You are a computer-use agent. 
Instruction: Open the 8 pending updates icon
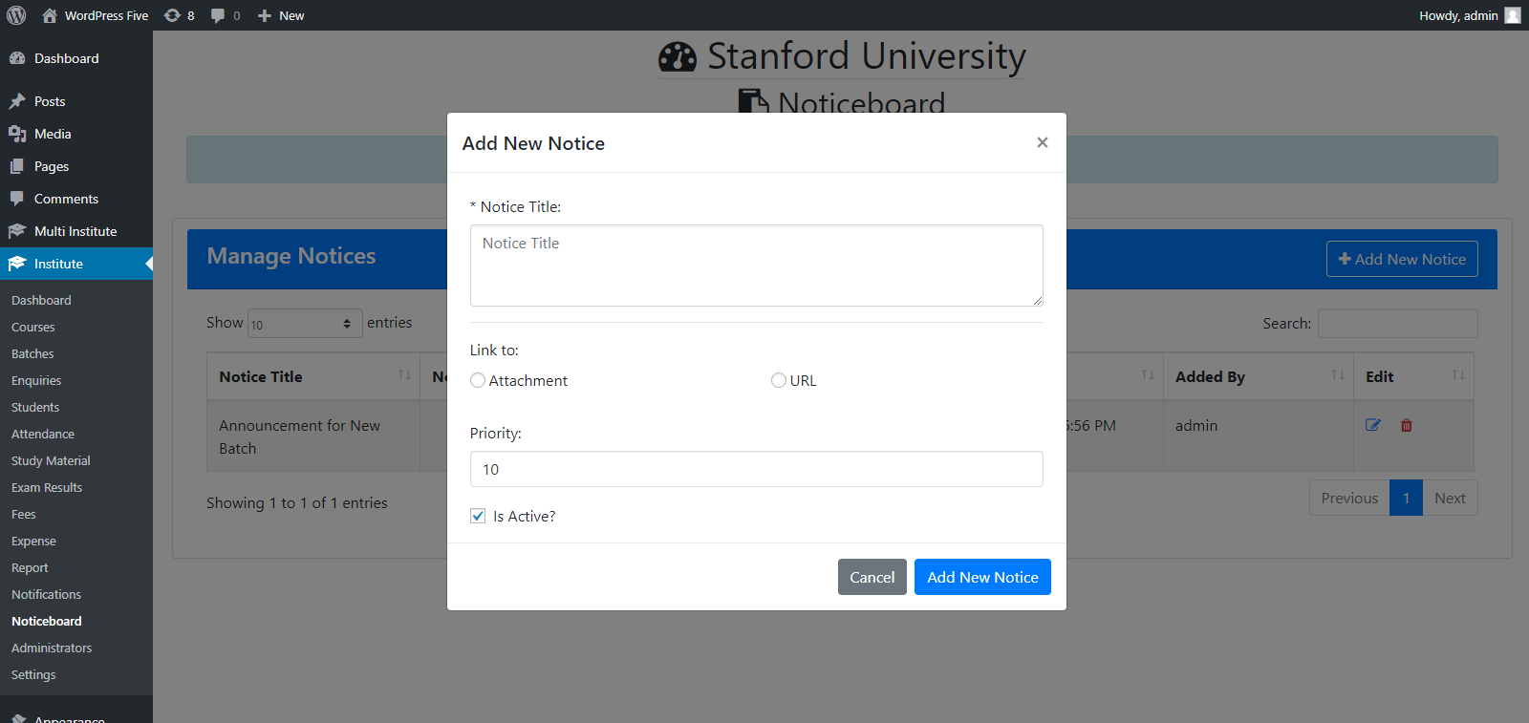coord(180,15)
